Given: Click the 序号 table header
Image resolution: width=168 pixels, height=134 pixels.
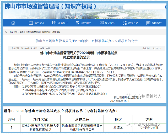Looking at the screenshot, I should 12,120.
